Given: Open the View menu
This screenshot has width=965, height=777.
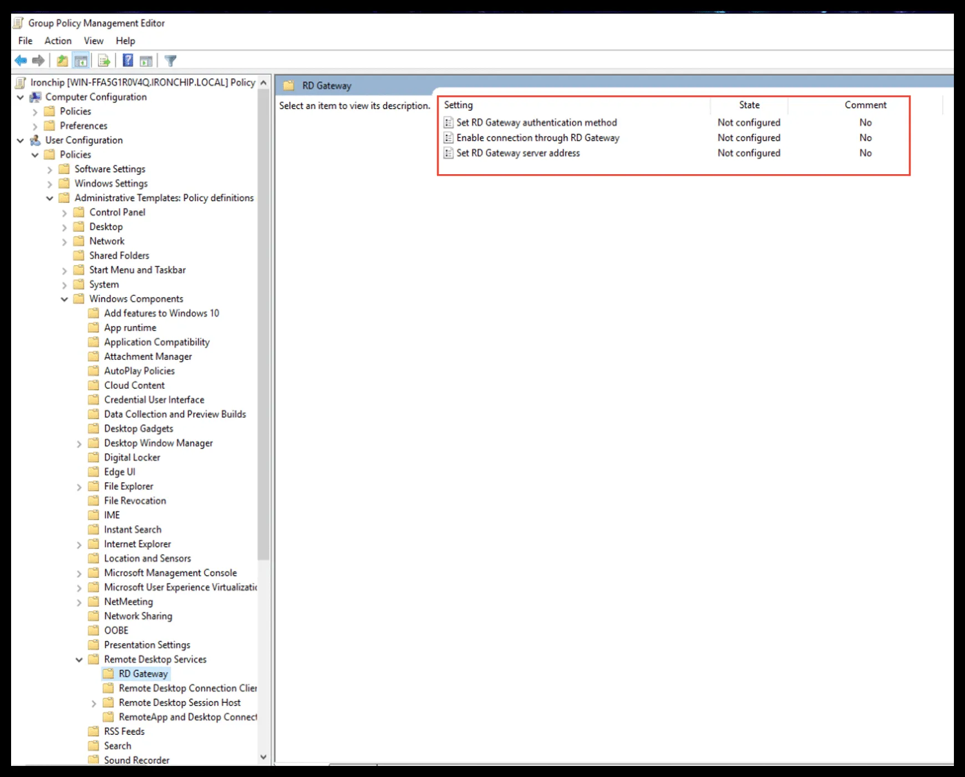Looking at the screenshot, I should (93, 40).
